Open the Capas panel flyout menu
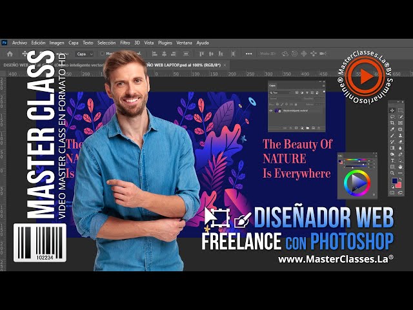413x310 pixels. [x=323, y=86]
